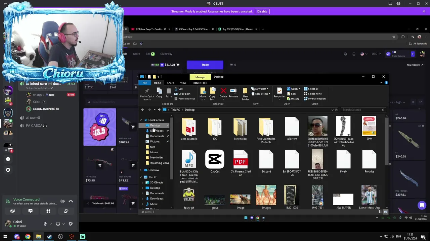Screen dimensions: 430x241
Task: Go up one level in Explorer
Action: (159, 110)
